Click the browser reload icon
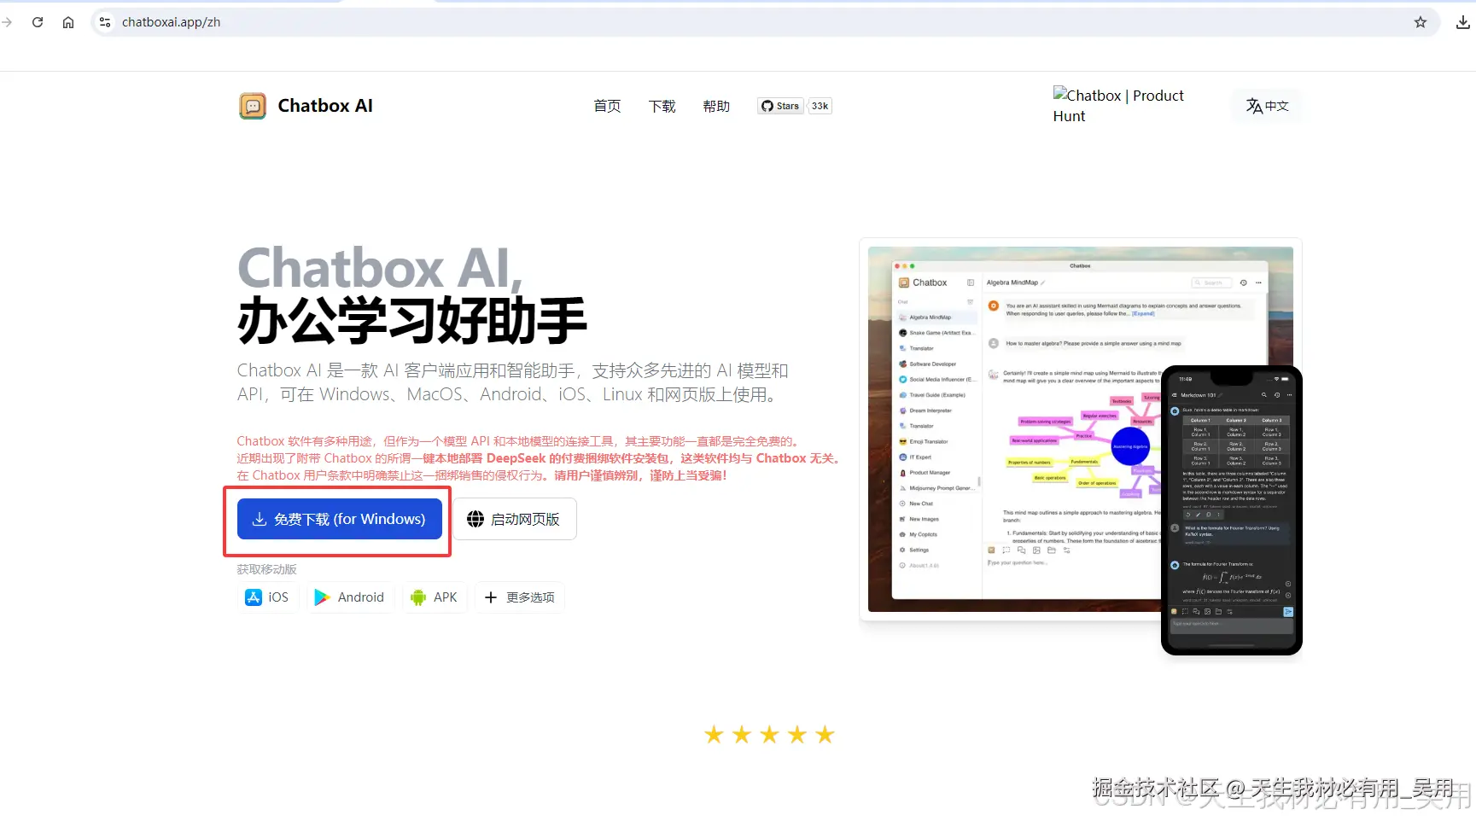This screenshot has height=821, width=1476. click(38, 22)
